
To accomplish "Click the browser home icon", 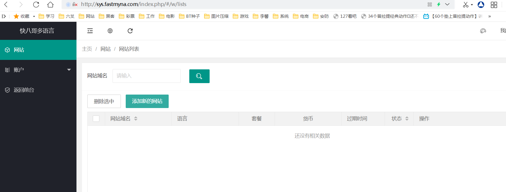I will tap(50, 5).
